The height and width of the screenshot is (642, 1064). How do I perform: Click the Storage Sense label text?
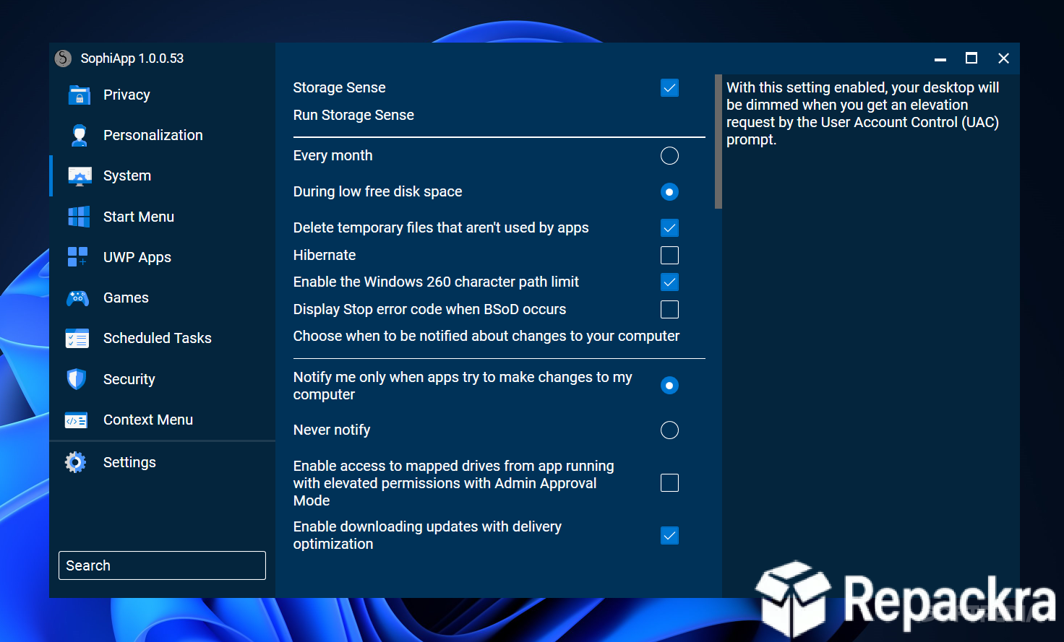pyautogui.click(x=339, y=87)
